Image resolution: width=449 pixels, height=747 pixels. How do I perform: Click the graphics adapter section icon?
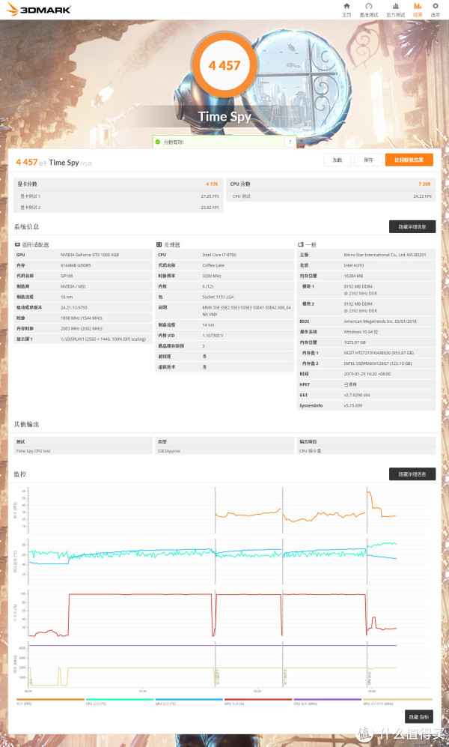(x=18, y=245)
